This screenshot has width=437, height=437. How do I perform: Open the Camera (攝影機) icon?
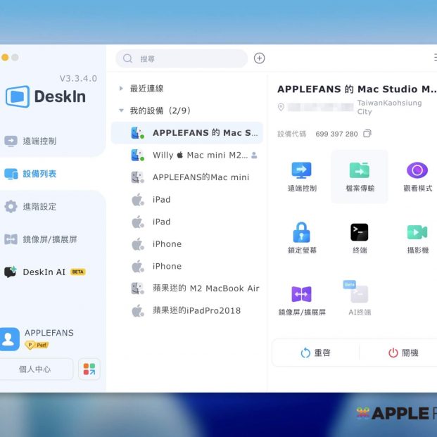coord(417,232)
